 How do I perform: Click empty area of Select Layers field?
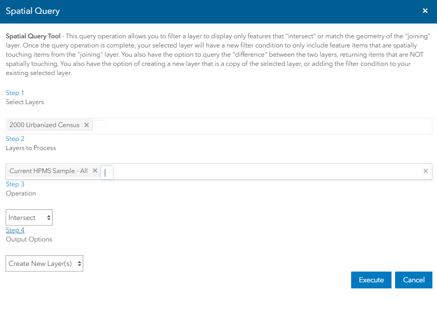point(266,126)
